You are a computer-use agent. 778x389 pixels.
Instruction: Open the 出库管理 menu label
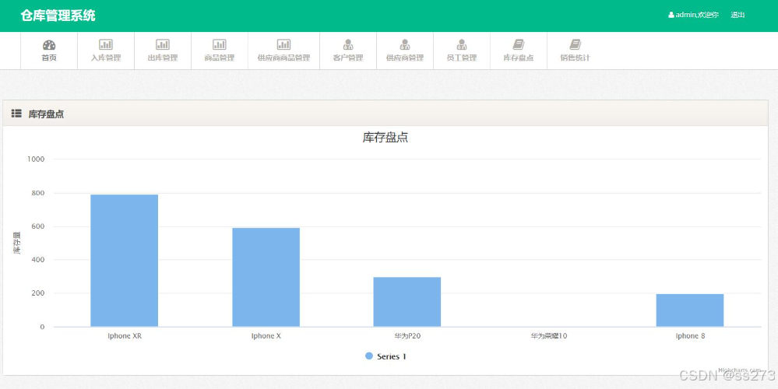pyautogui.click(x=163, y=58)
